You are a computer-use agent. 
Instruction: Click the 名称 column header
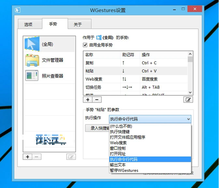102,55
